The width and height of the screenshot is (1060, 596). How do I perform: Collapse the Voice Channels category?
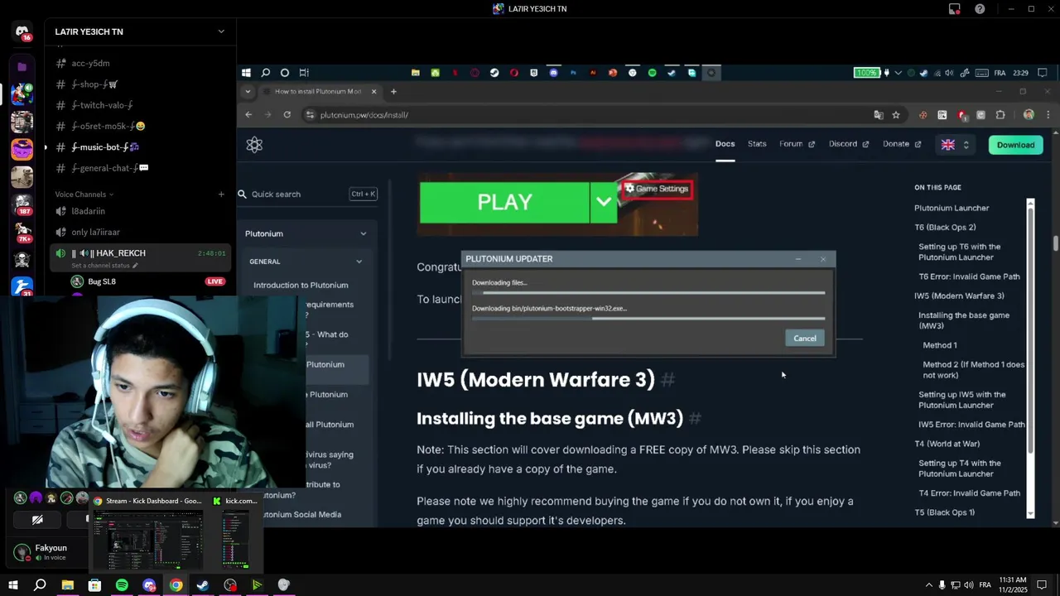(84, 195)
